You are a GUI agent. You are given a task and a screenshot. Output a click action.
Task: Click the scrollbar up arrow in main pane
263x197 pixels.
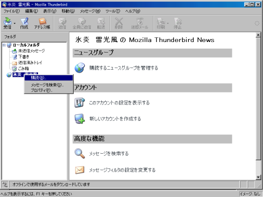tap(258, 35)
